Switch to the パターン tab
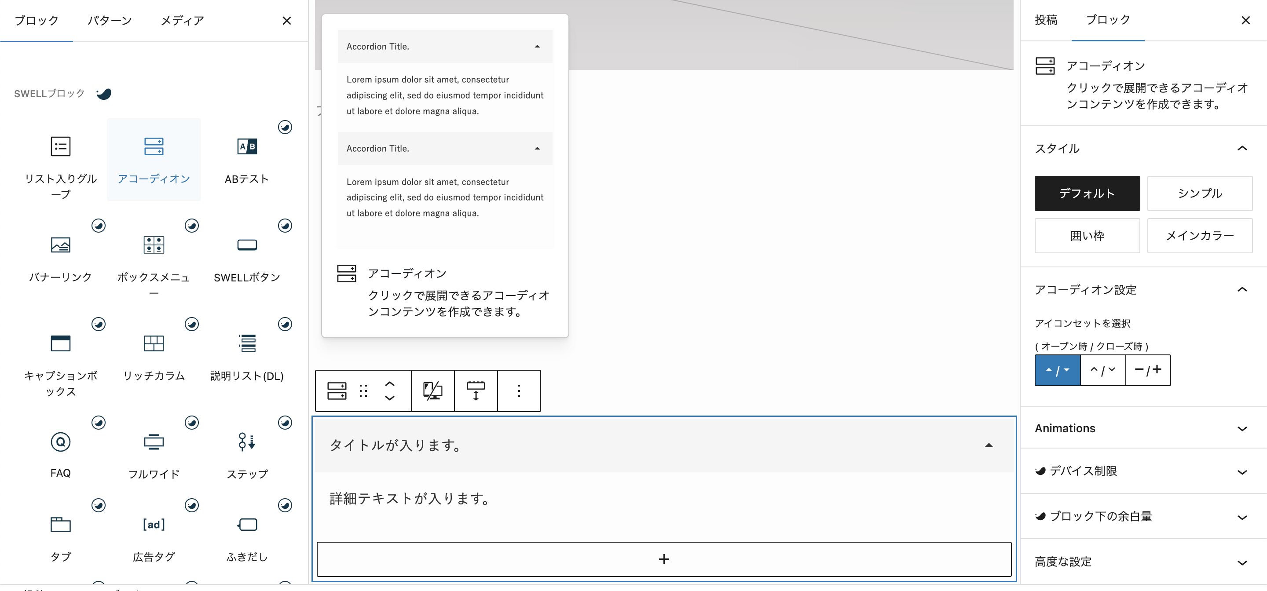1267x591 pixels. point(110,21)
